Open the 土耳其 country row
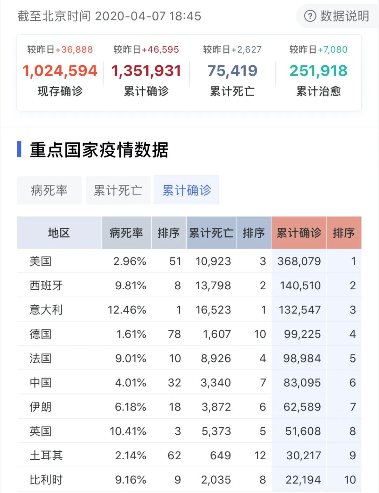 [46, 455]
